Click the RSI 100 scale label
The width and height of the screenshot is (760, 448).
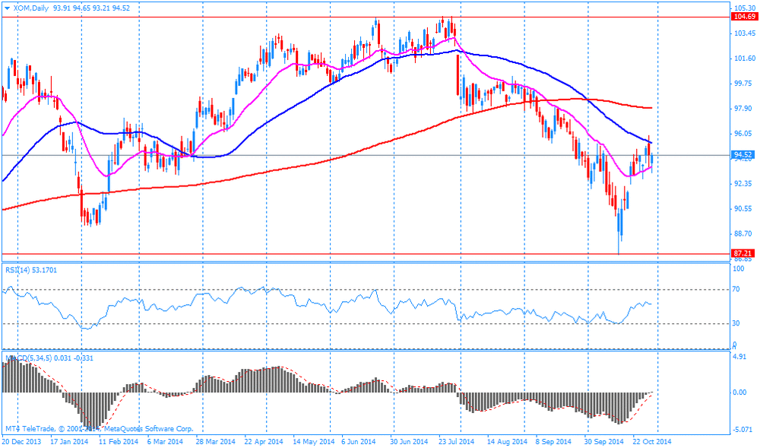(738, 269)
